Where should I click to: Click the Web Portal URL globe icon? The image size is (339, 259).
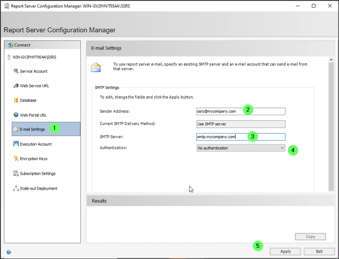(16, 115)
